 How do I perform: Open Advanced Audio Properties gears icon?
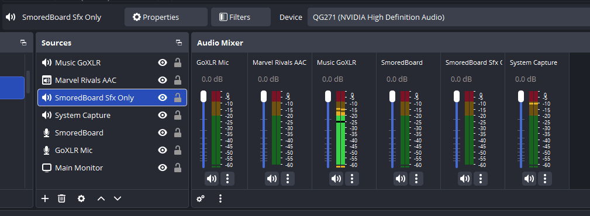click(201, 198)
